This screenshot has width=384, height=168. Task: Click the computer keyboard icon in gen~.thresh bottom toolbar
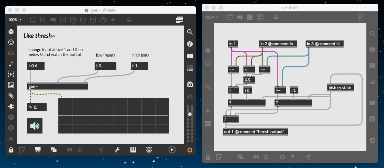pos(150,150)
